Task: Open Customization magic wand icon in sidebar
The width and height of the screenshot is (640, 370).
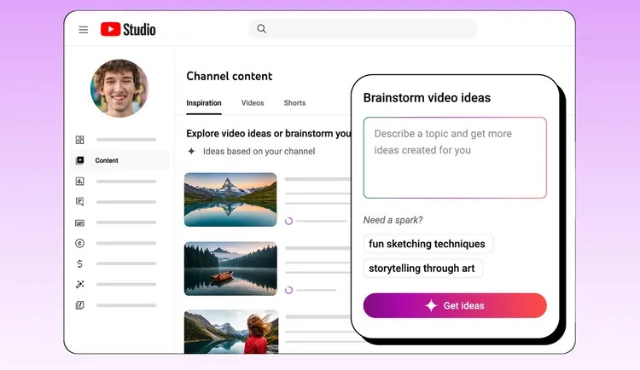Action: click(x=79, y=285)
